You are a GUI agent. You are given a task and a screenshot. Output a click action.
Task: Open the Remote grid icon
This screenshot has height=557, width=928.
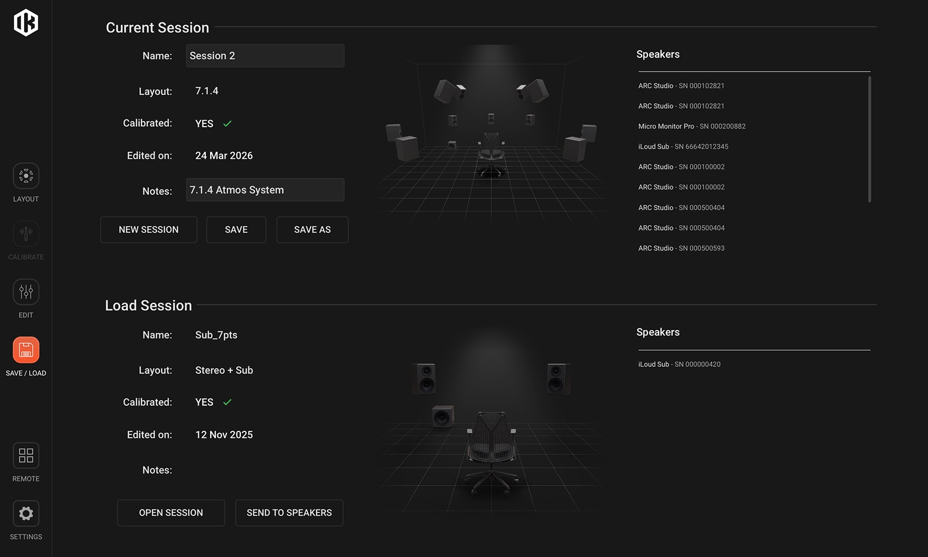(26, 455)
